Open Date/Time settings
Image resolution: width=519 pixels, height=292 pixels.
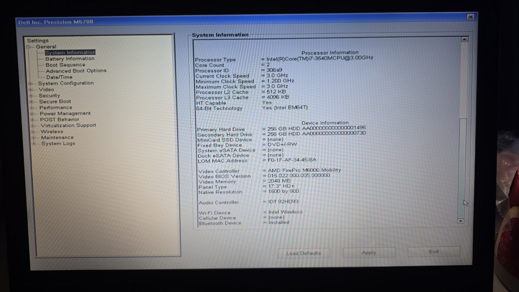(59, 77)
